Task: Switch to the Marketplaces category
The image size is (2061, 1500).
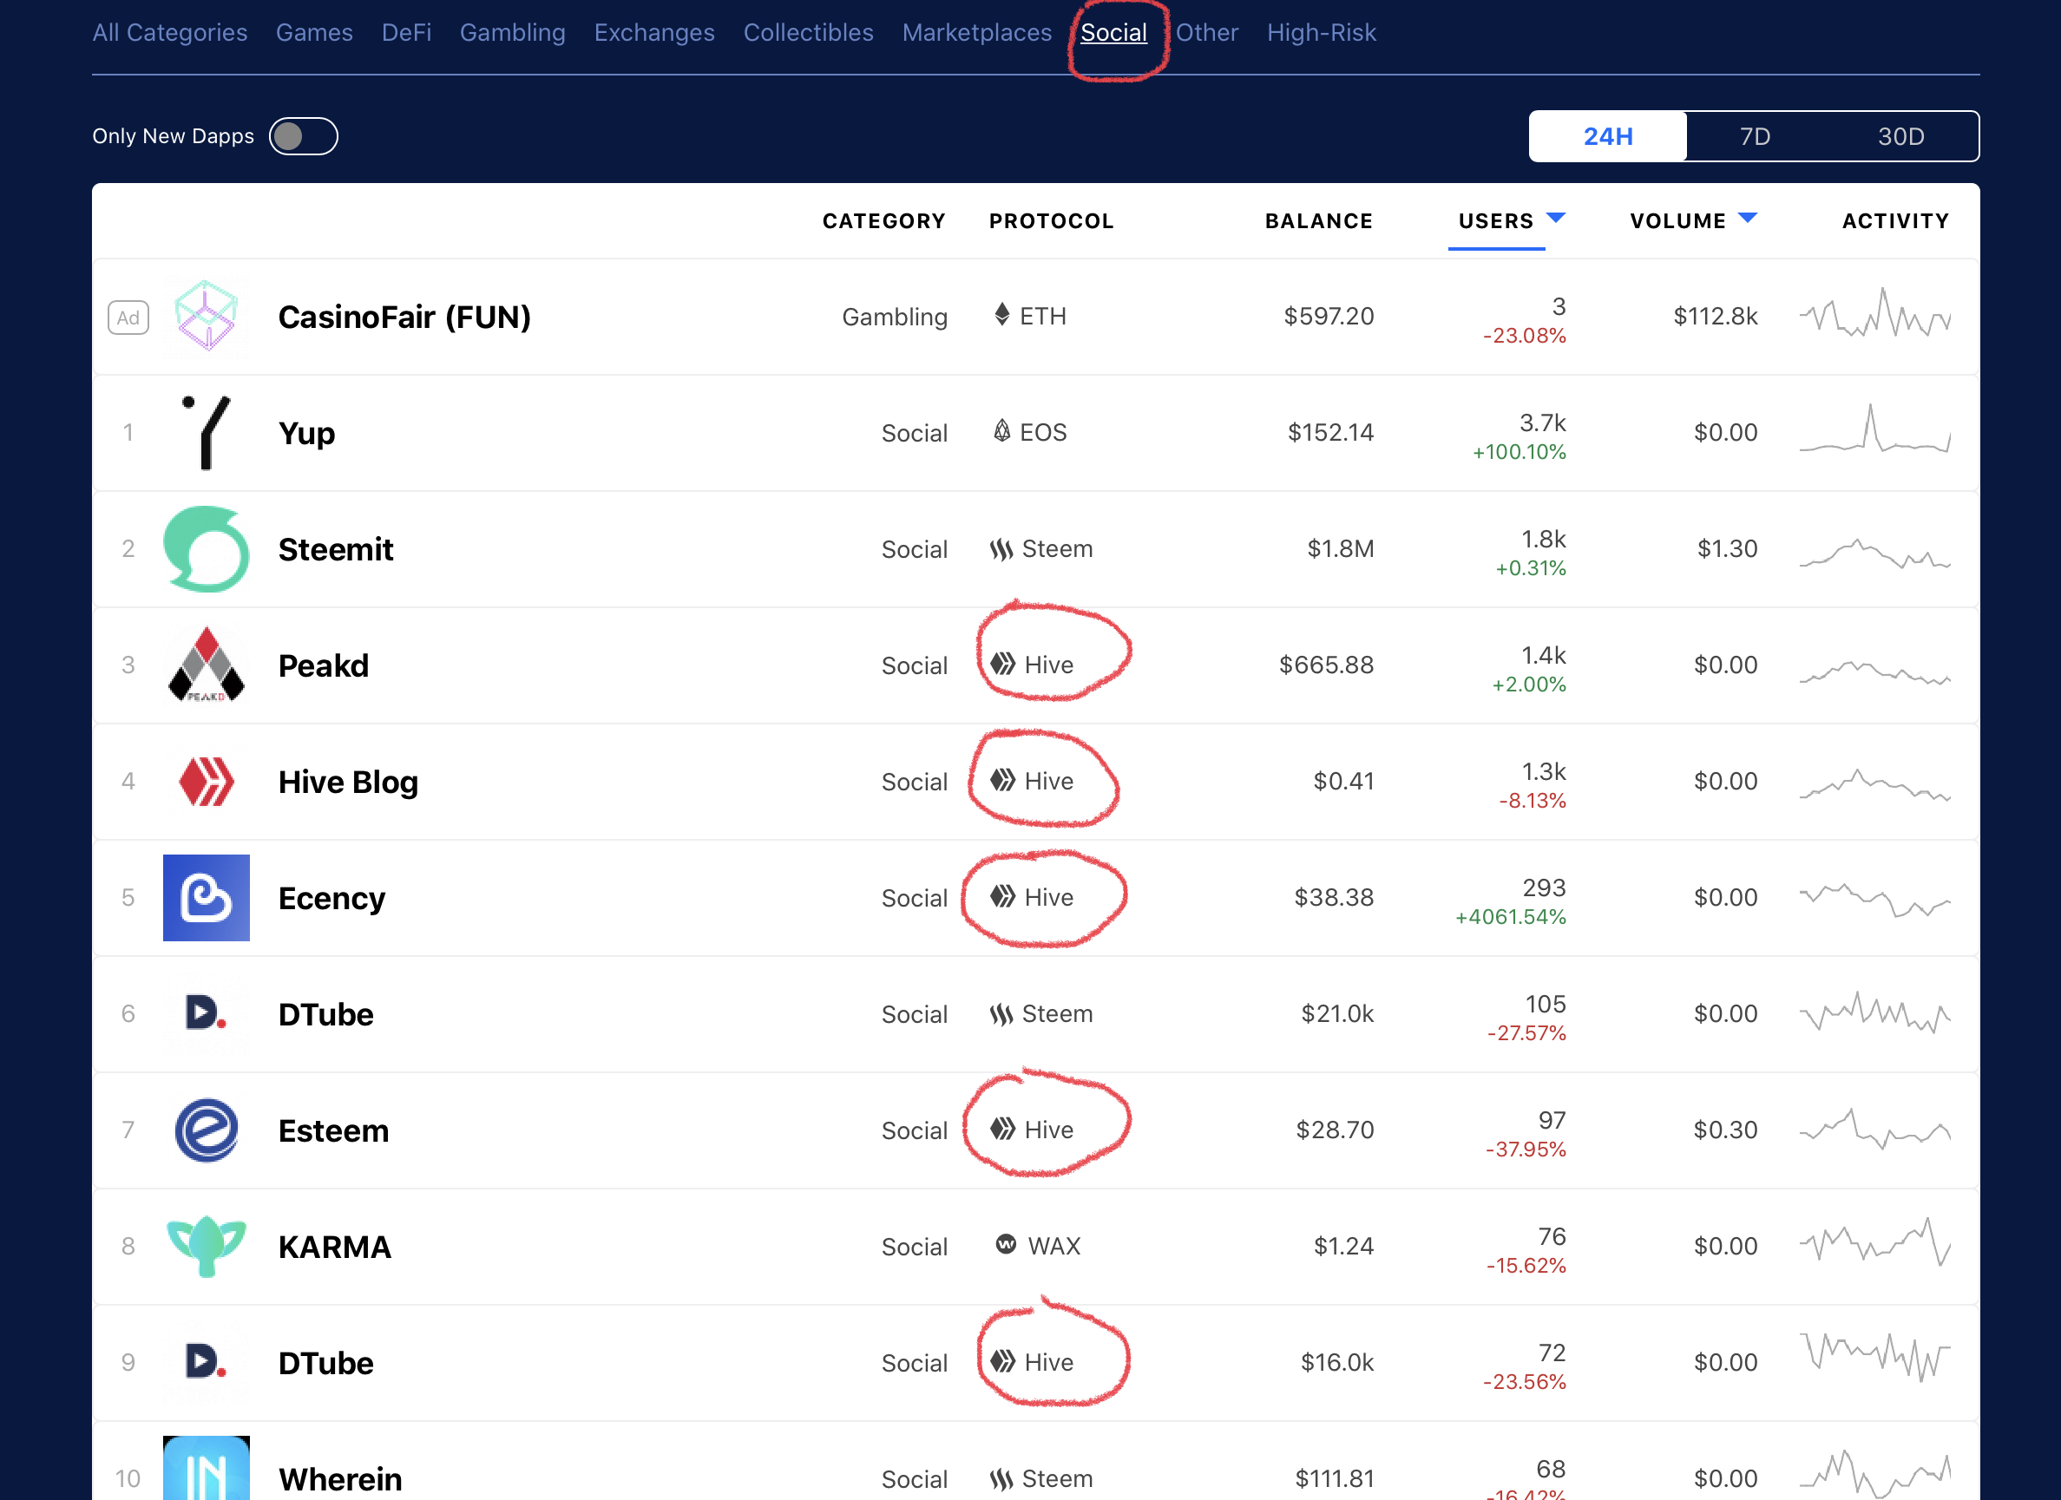Action: [x=977, y=33]
